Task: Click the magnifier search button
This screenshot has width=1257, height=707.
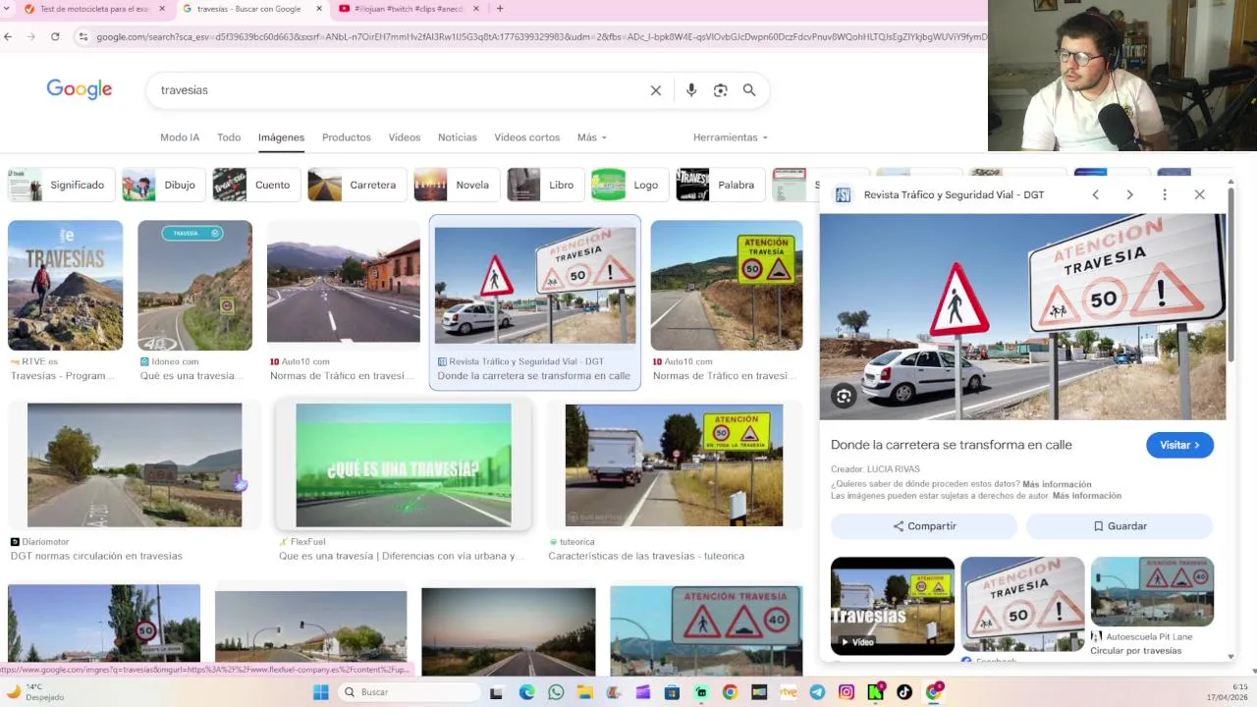Action: [749, 90]
